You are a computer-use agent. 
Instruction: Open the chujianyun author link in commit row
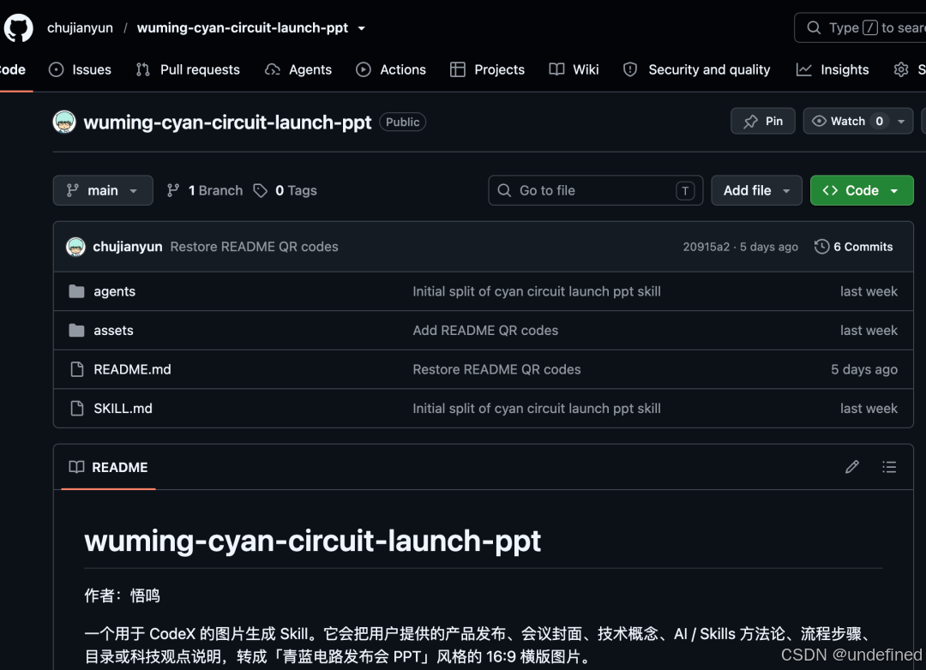tap(128, 247)
